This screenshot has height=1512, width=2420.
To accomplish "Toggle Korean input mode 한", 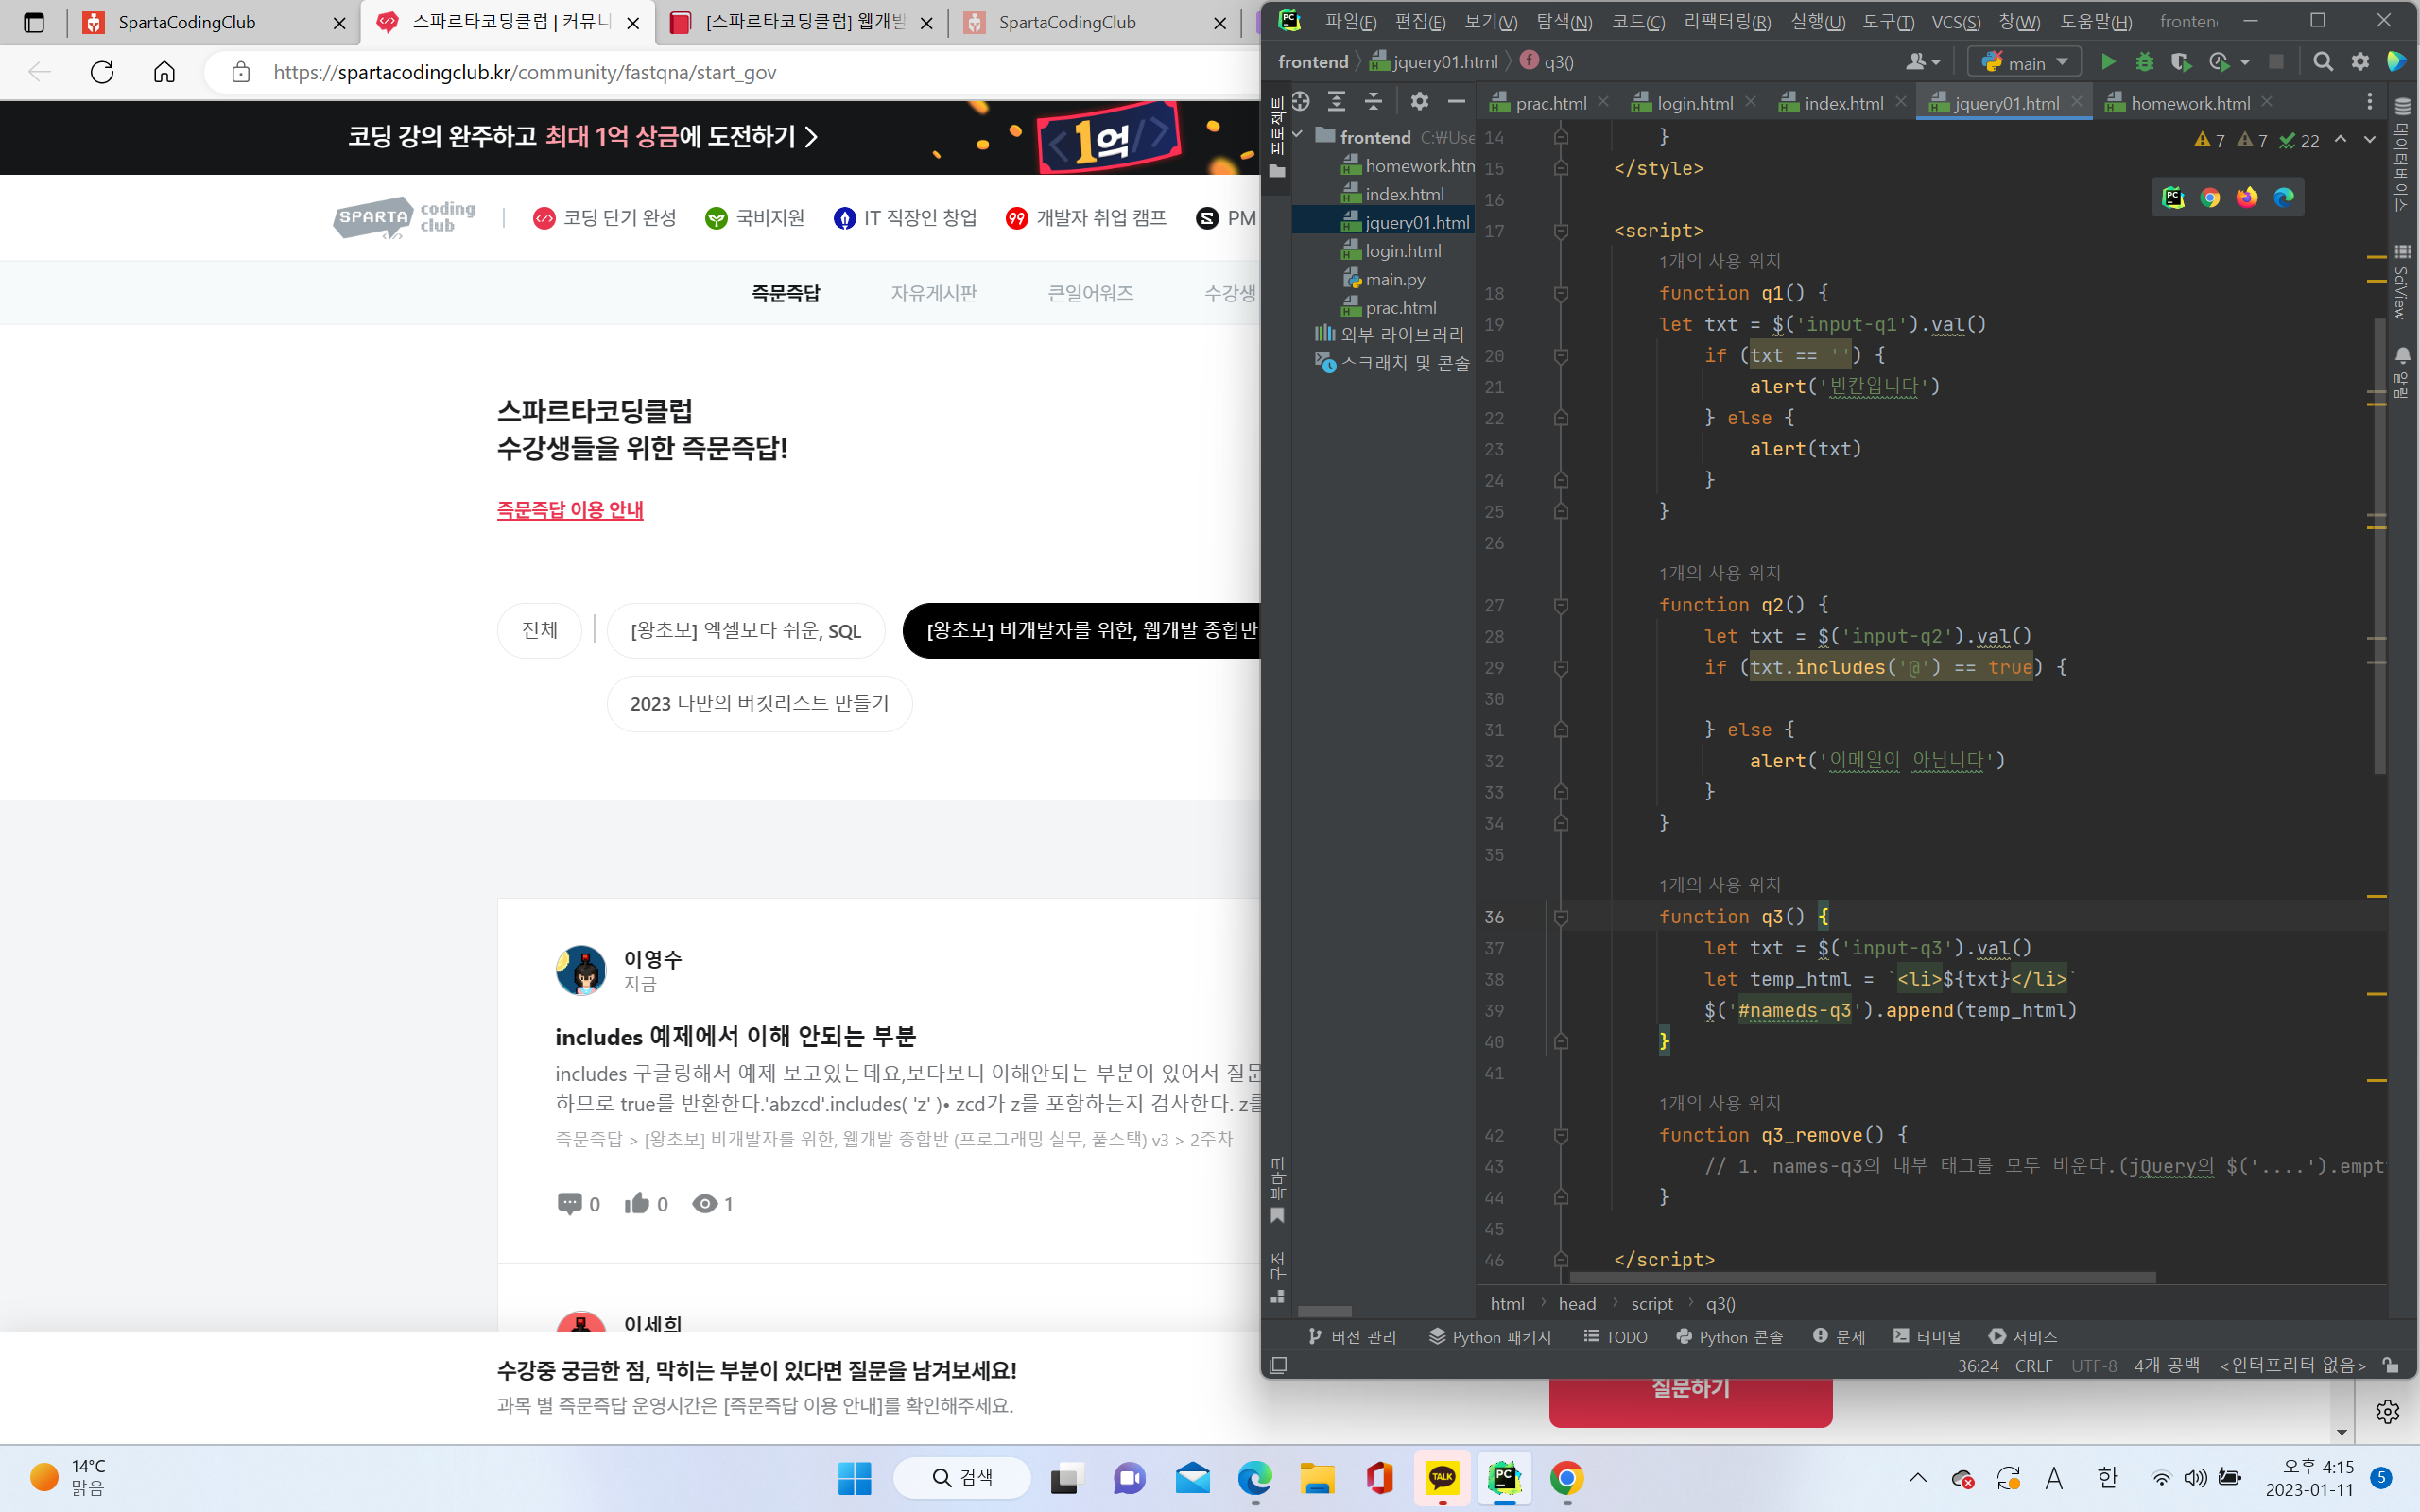I will pyautogui.click(x=2107, y=1478).
